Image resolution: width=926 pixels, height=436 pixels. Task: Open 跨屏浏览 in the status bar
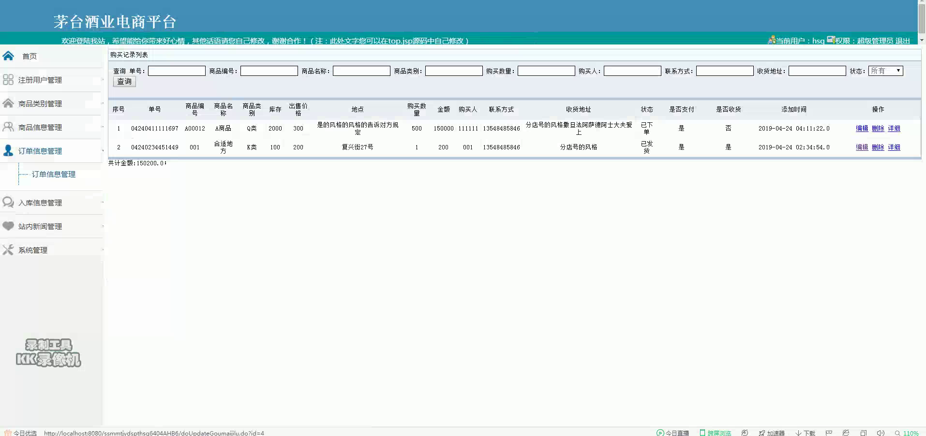(x=715, y=433)
